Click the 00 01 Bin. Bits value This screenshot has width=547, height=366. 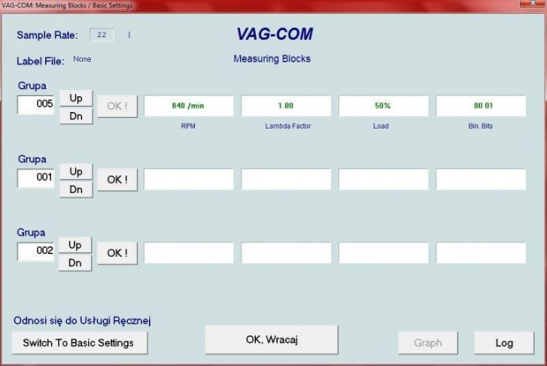(x=481, y=106)
